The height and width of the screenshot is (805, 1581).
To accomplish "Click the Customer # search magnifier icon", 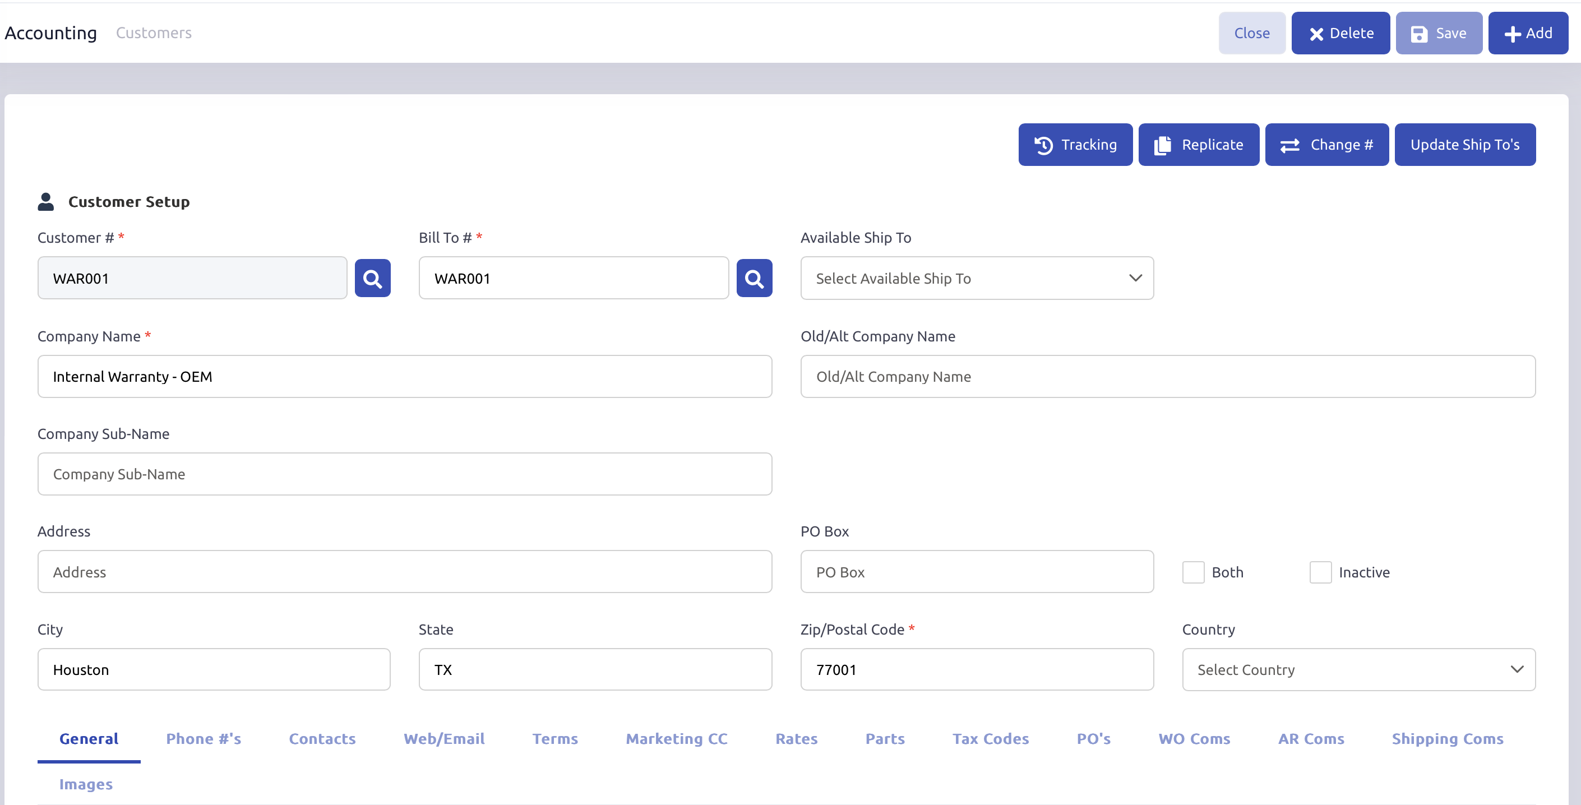I will point(372,279).
